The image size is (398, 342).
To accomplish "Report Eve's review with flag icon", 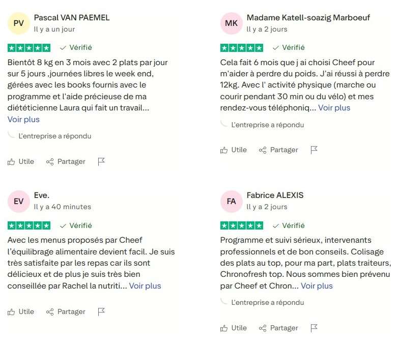I will pyautogui.click(x=101, y=312).
